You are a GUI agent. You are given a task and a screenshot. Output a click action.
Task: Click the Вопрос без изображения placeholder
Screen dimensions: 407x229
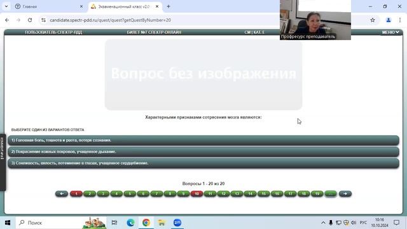coord(203,75)
